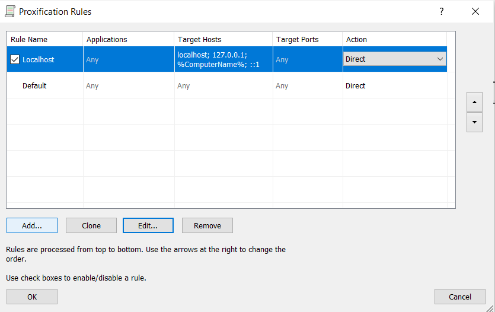Click Target Ports Any in Localhost row

(x=282, y=60)
